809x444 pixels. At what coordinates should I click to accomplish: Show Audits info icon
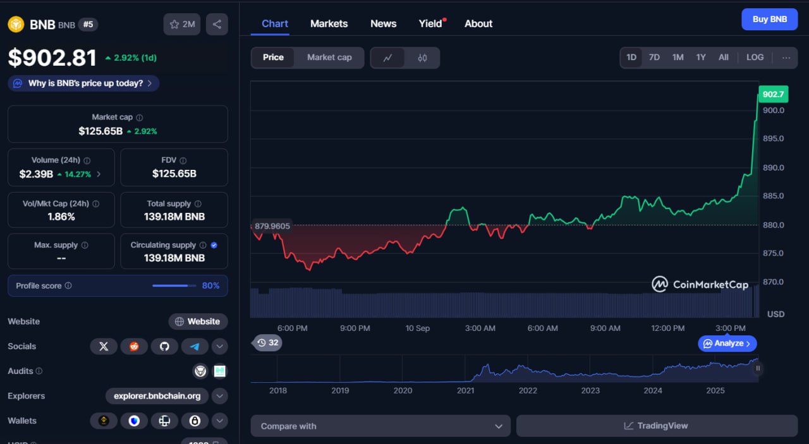coord(39,371)
